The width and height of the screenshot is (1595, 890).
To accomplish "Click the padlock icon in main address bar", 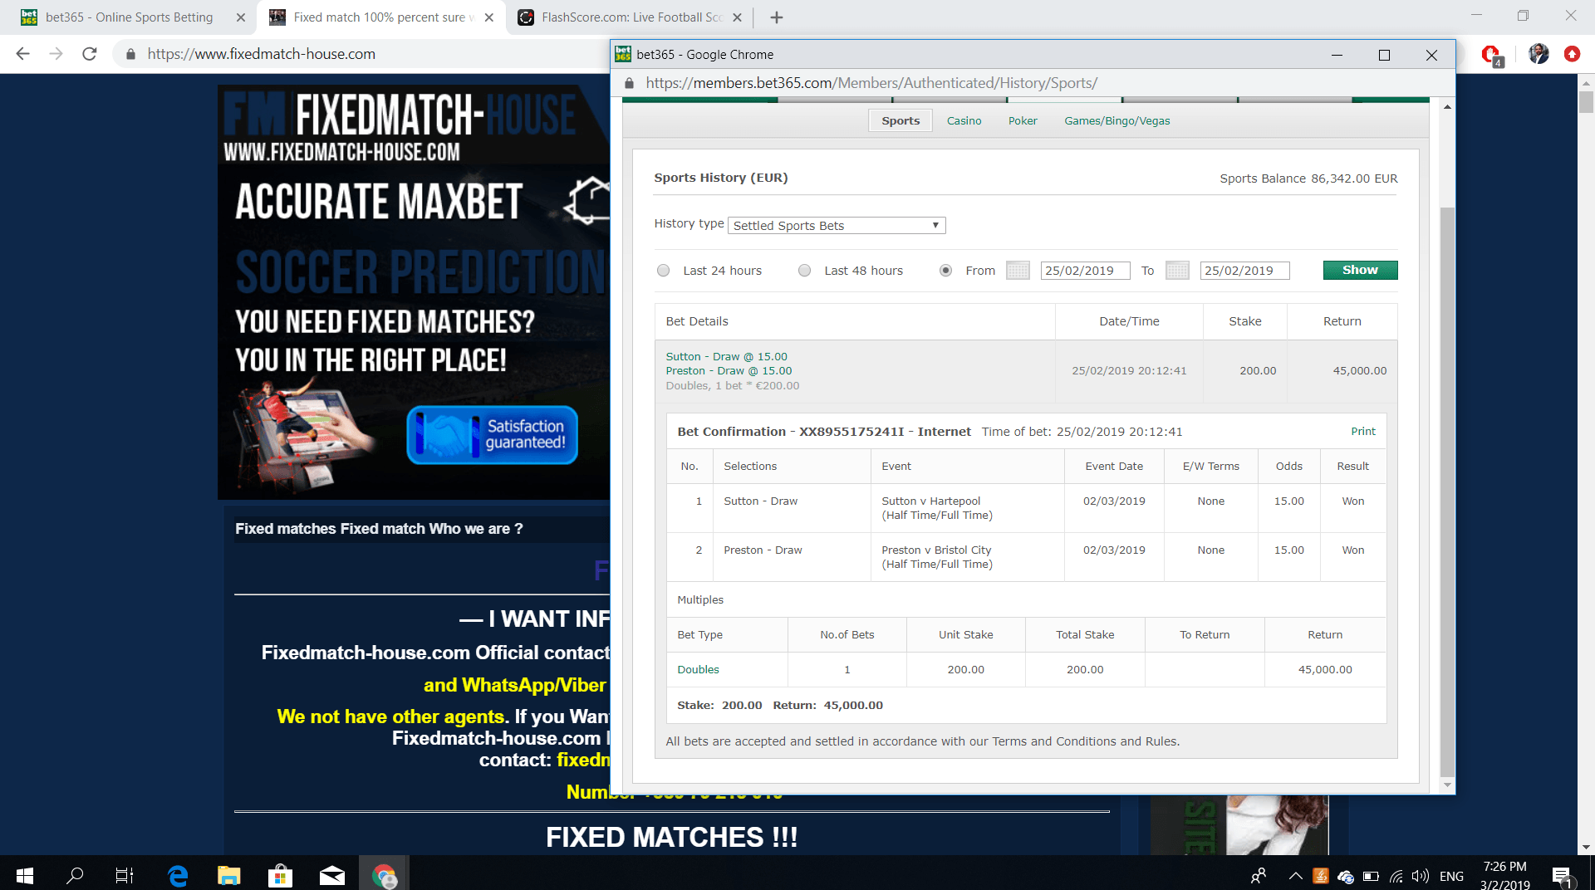I will click(x=130, y=54).
